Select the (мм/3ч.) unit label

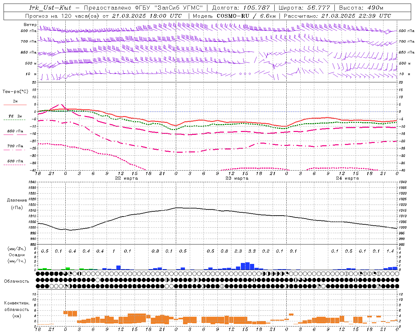coord(17,249)
